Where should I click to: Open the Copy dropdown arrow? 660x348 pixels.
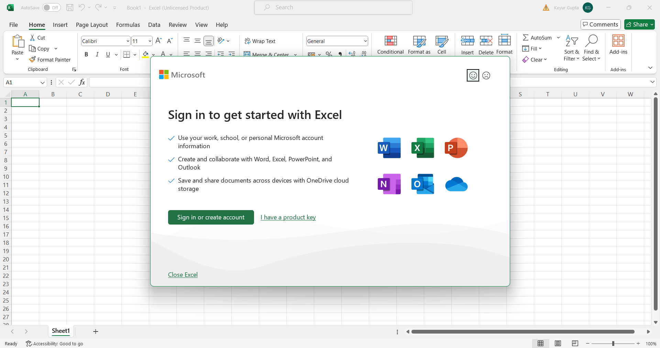(56, 48)
